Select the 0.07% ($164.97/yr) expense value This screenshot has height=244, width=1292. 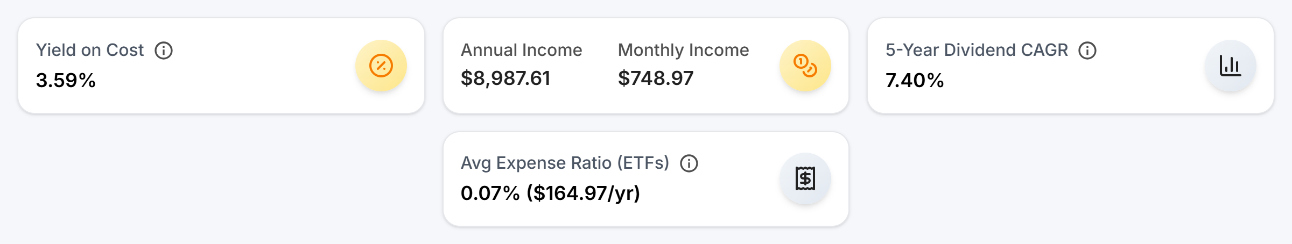[x=550, y=193]
